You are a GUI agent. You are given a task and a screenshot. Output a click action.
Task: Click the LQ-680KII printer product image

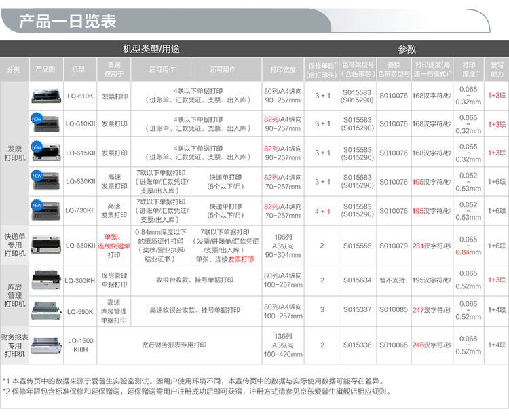pyautogui.click(x=46, y=245)
